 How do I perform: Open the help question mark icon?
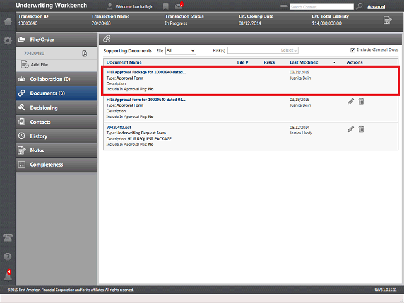pyautogui.click(x=8, y=257)
